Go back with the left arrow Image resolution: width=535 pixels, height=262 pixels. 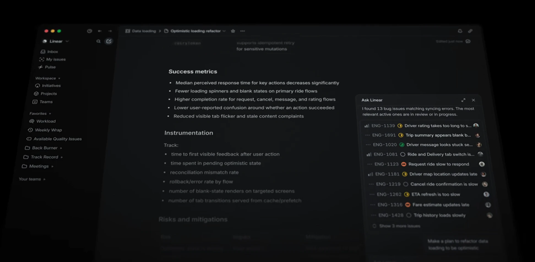[100, 31]
